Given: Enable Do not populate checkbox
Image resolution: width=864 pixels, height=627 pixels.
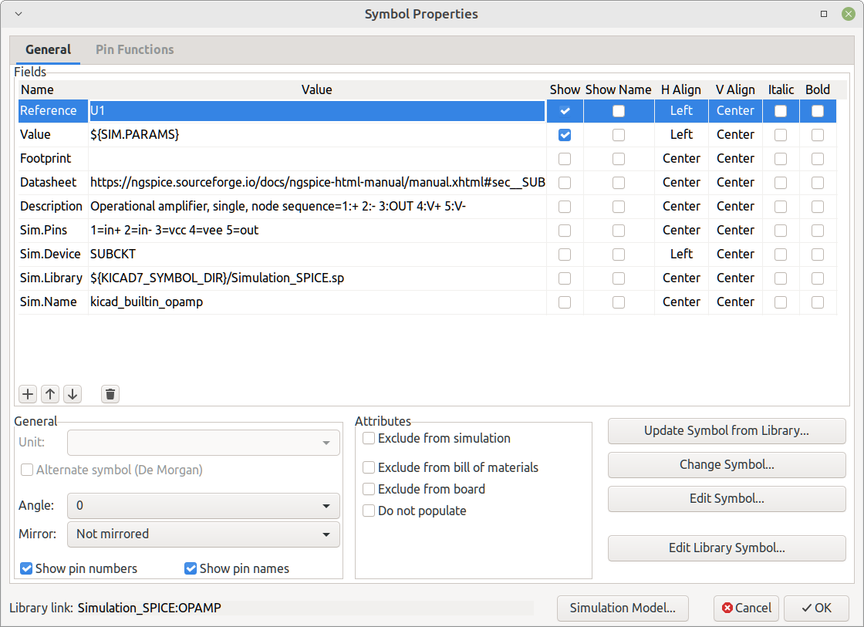Looking at the screenshot, I should (x=369, y=511).
